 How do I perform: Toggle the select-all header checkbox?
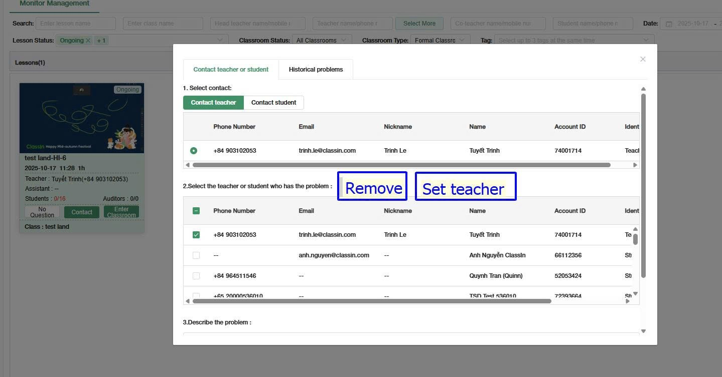[196, 211]
